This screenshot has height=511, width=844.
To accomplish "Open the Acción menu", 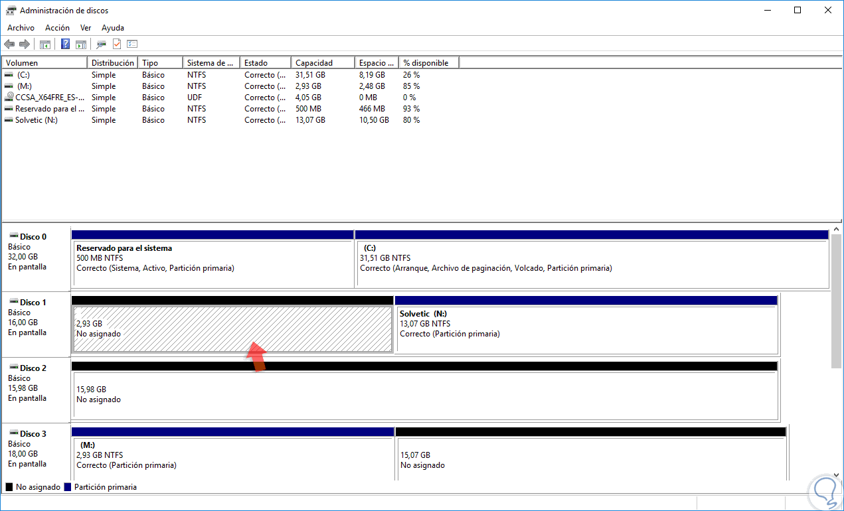I will tap(57, 28).
